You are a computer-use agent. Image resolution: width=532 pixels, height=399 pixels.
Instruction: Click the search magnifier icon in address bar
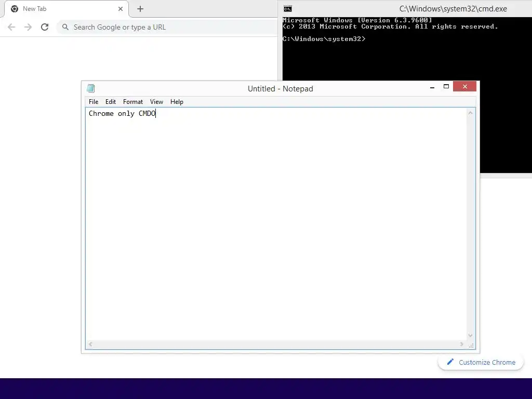click(x=65, y=27)
